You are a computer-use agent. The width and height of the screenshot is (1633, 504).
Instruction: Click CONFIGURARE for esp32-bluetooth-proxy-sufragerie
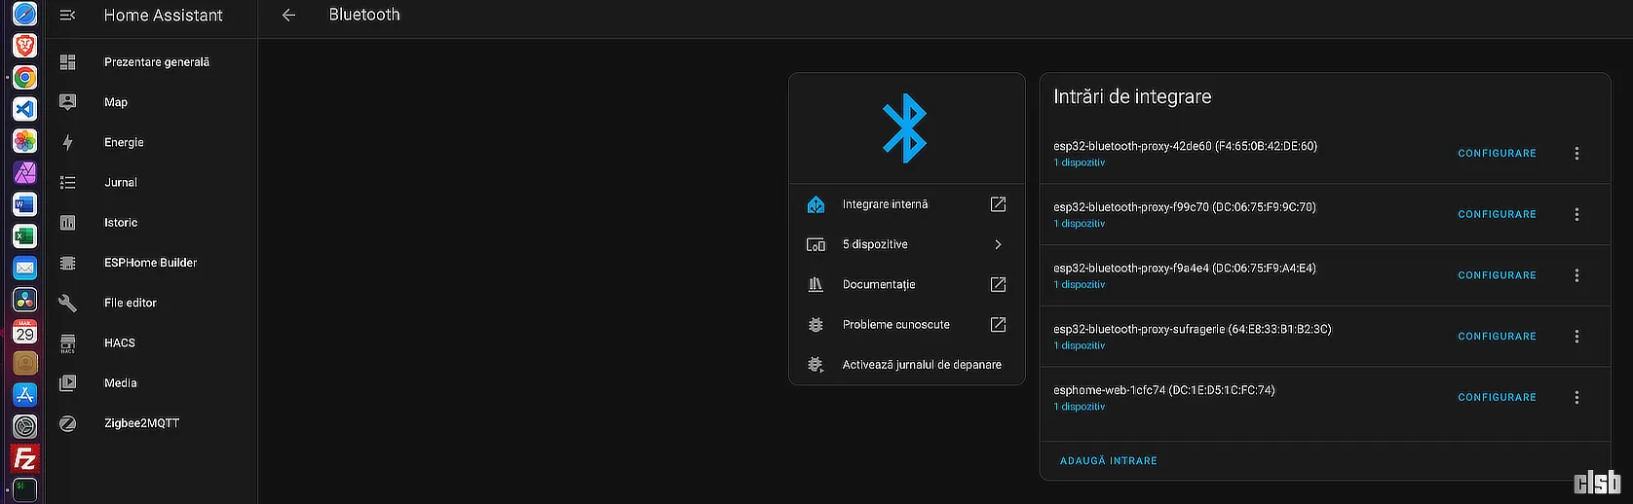coord(1497,337)
